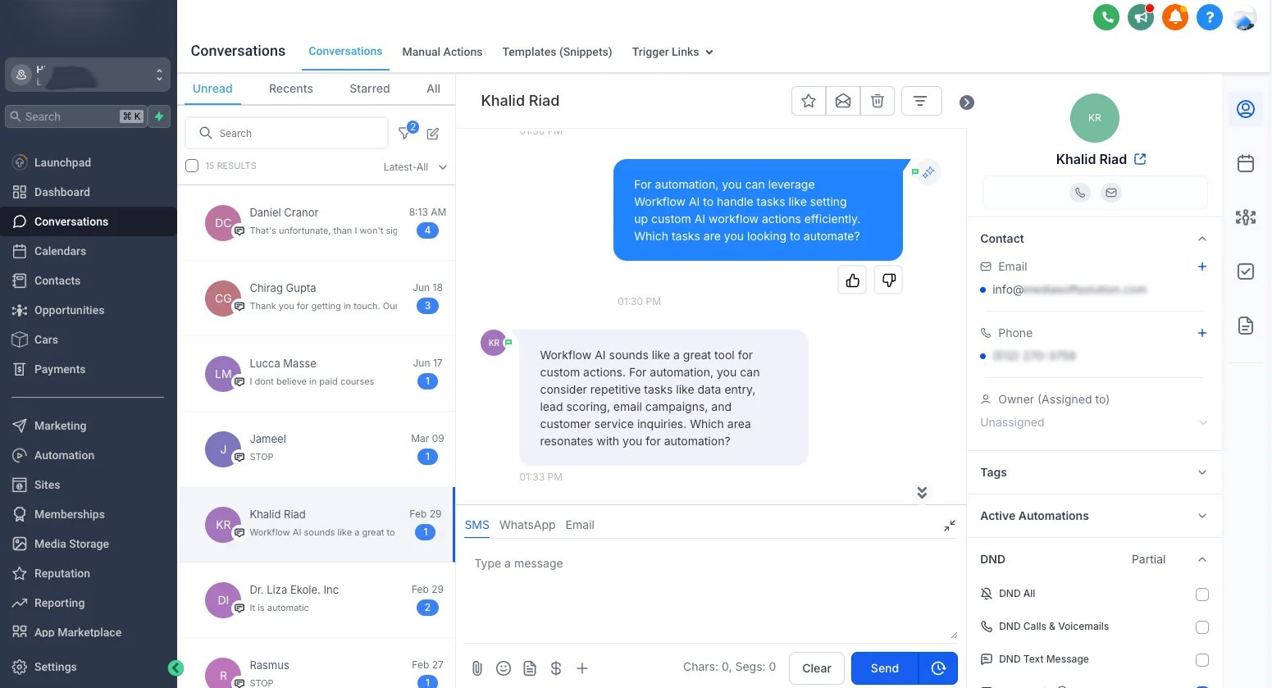
Task: Check DND Calls & Voicemails box
Action: (1202, 627)
